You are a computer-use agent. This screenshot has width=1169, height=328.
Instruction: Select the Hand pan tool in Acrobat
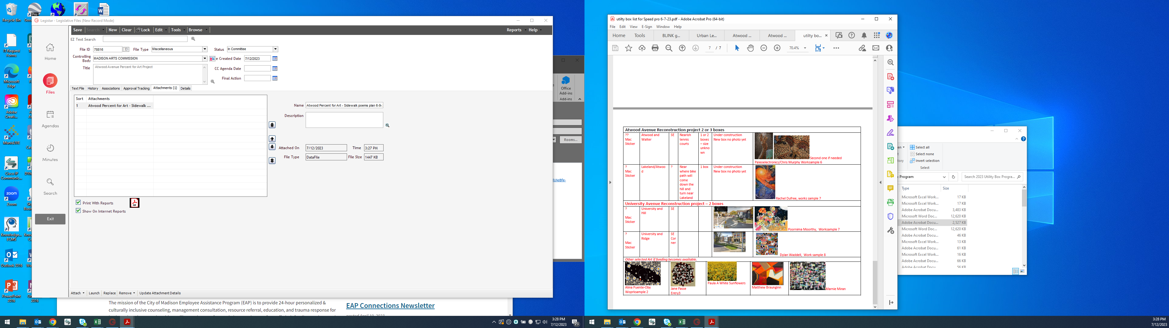point(750,48)
